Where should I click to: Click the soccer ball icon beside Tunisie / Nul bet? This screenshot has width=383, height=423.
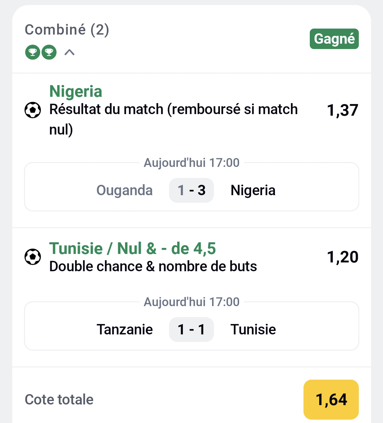pyautogui.click(x=33, y=257)
